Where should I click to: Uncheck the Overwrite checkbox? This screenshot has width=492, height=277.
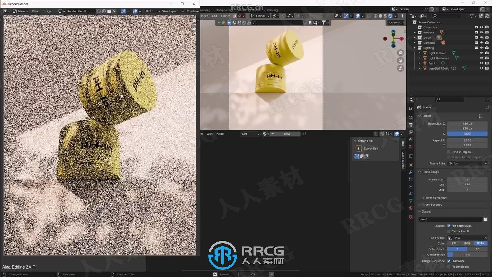point(449,261)
